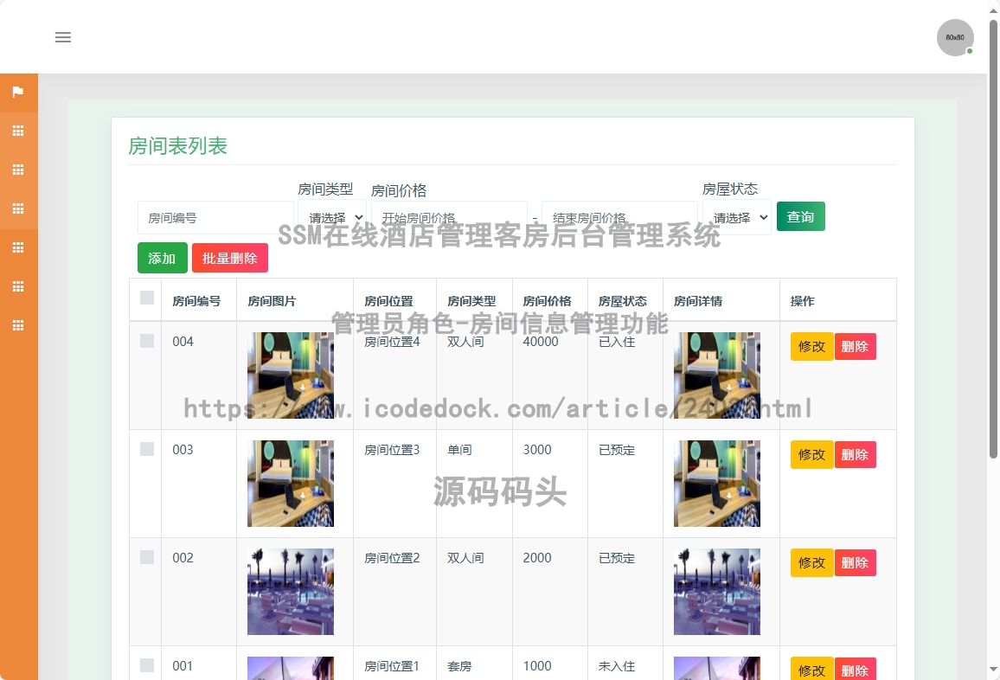The height and width of the screenshot is (680, 1000).
Task: Check the row checkbox for room 003
Action: click(147, 449)
